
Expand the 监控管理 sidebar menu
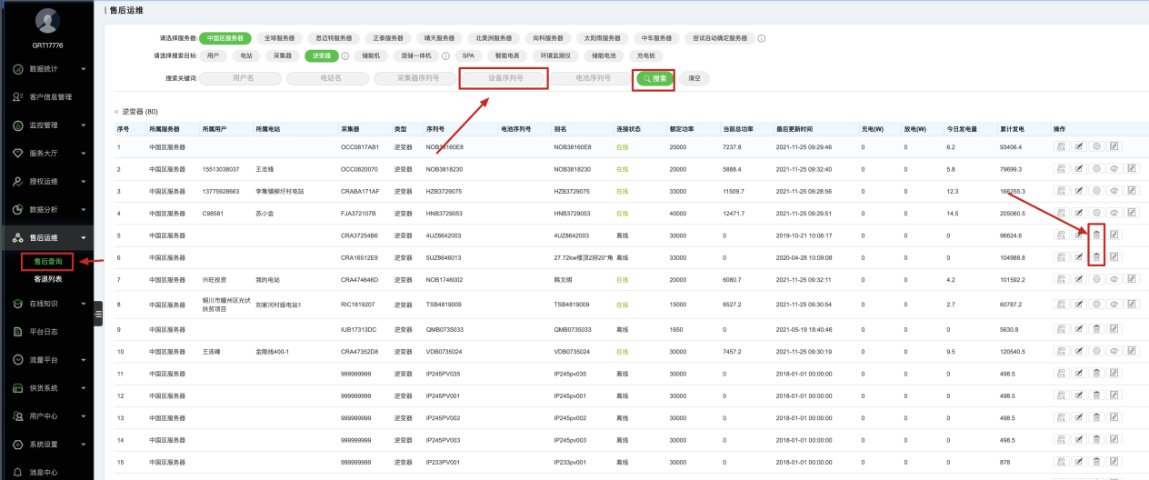coord(47,125)
